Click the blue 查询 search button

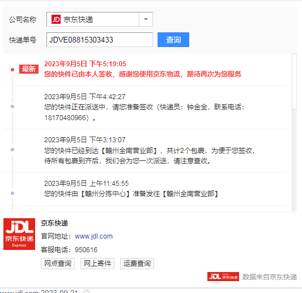[173, 40]
